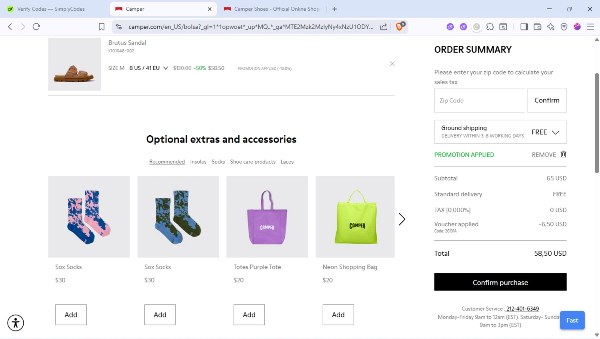The width and height of the screenshot is (600, 339).
Task: Open the accessibility widget icon
Action: [x=16, y=323]
